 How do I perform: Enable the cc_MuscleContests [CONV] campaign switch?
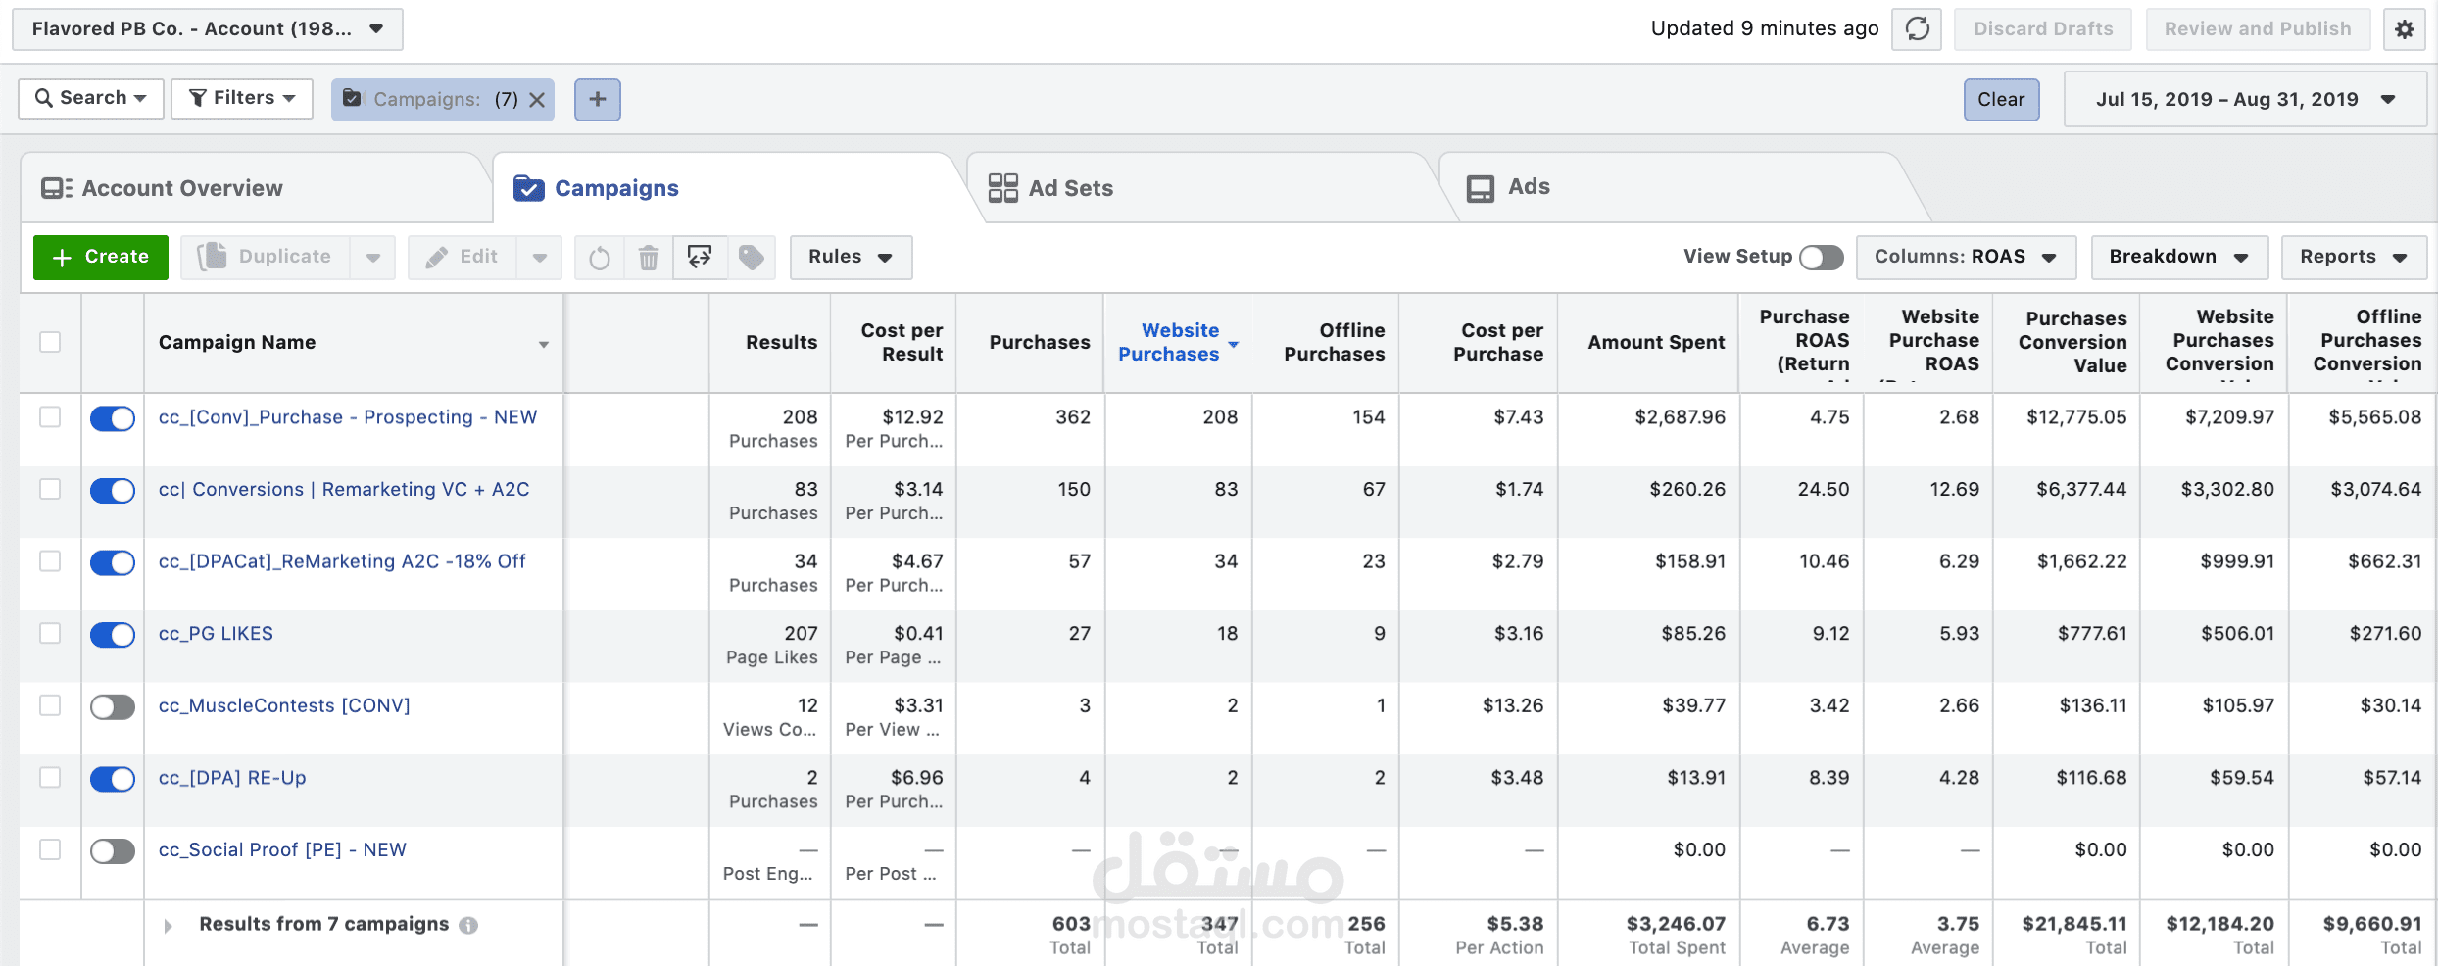(x=113, y=706)
